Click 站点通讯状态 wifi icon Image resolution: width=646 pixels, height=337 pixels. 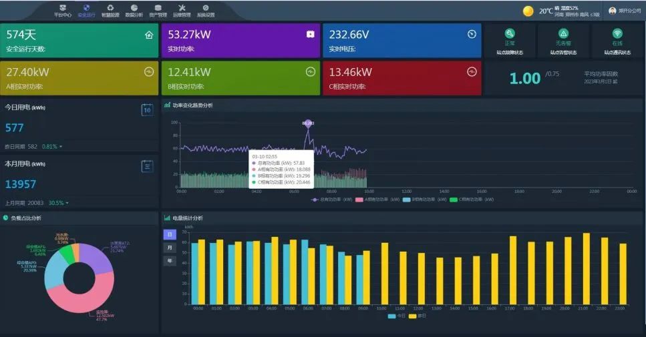point(617,34)
